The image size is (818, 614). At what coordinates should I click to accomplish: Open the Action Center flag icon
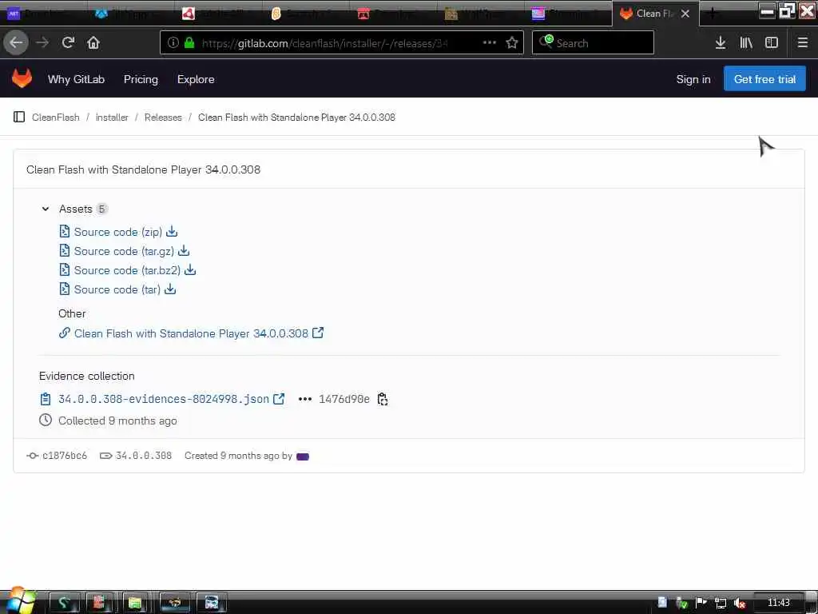[701, 603]
